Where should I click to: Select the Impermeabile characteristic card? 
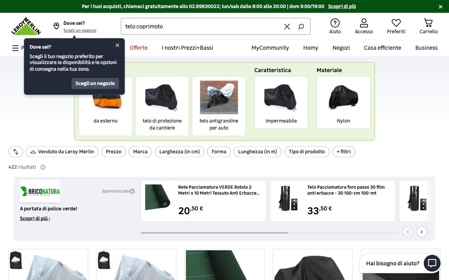tap(281, 103)
